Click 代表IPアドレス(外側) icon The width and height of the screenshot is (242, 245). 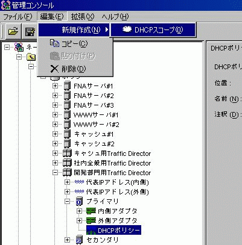[x=79, y=191]
